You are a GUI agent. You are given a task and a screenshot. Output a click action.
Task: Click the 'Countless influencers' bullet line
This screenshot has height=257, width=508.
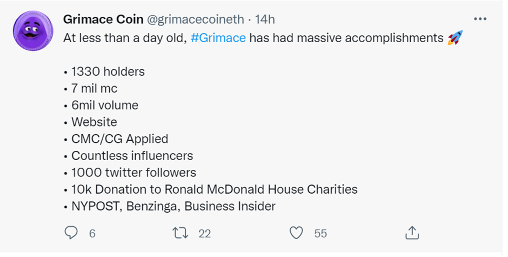129,156
